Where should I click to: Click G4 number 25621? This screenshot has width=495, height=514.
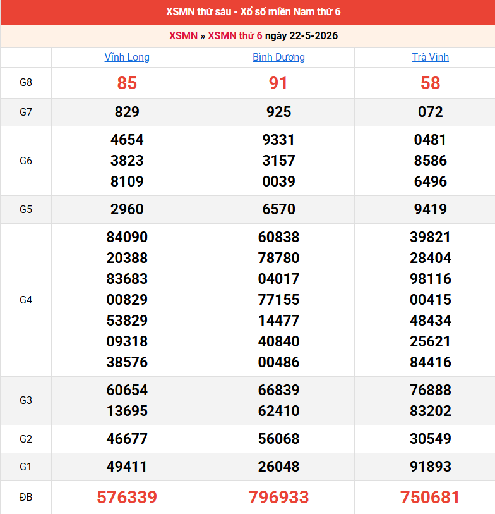[430, 341]
